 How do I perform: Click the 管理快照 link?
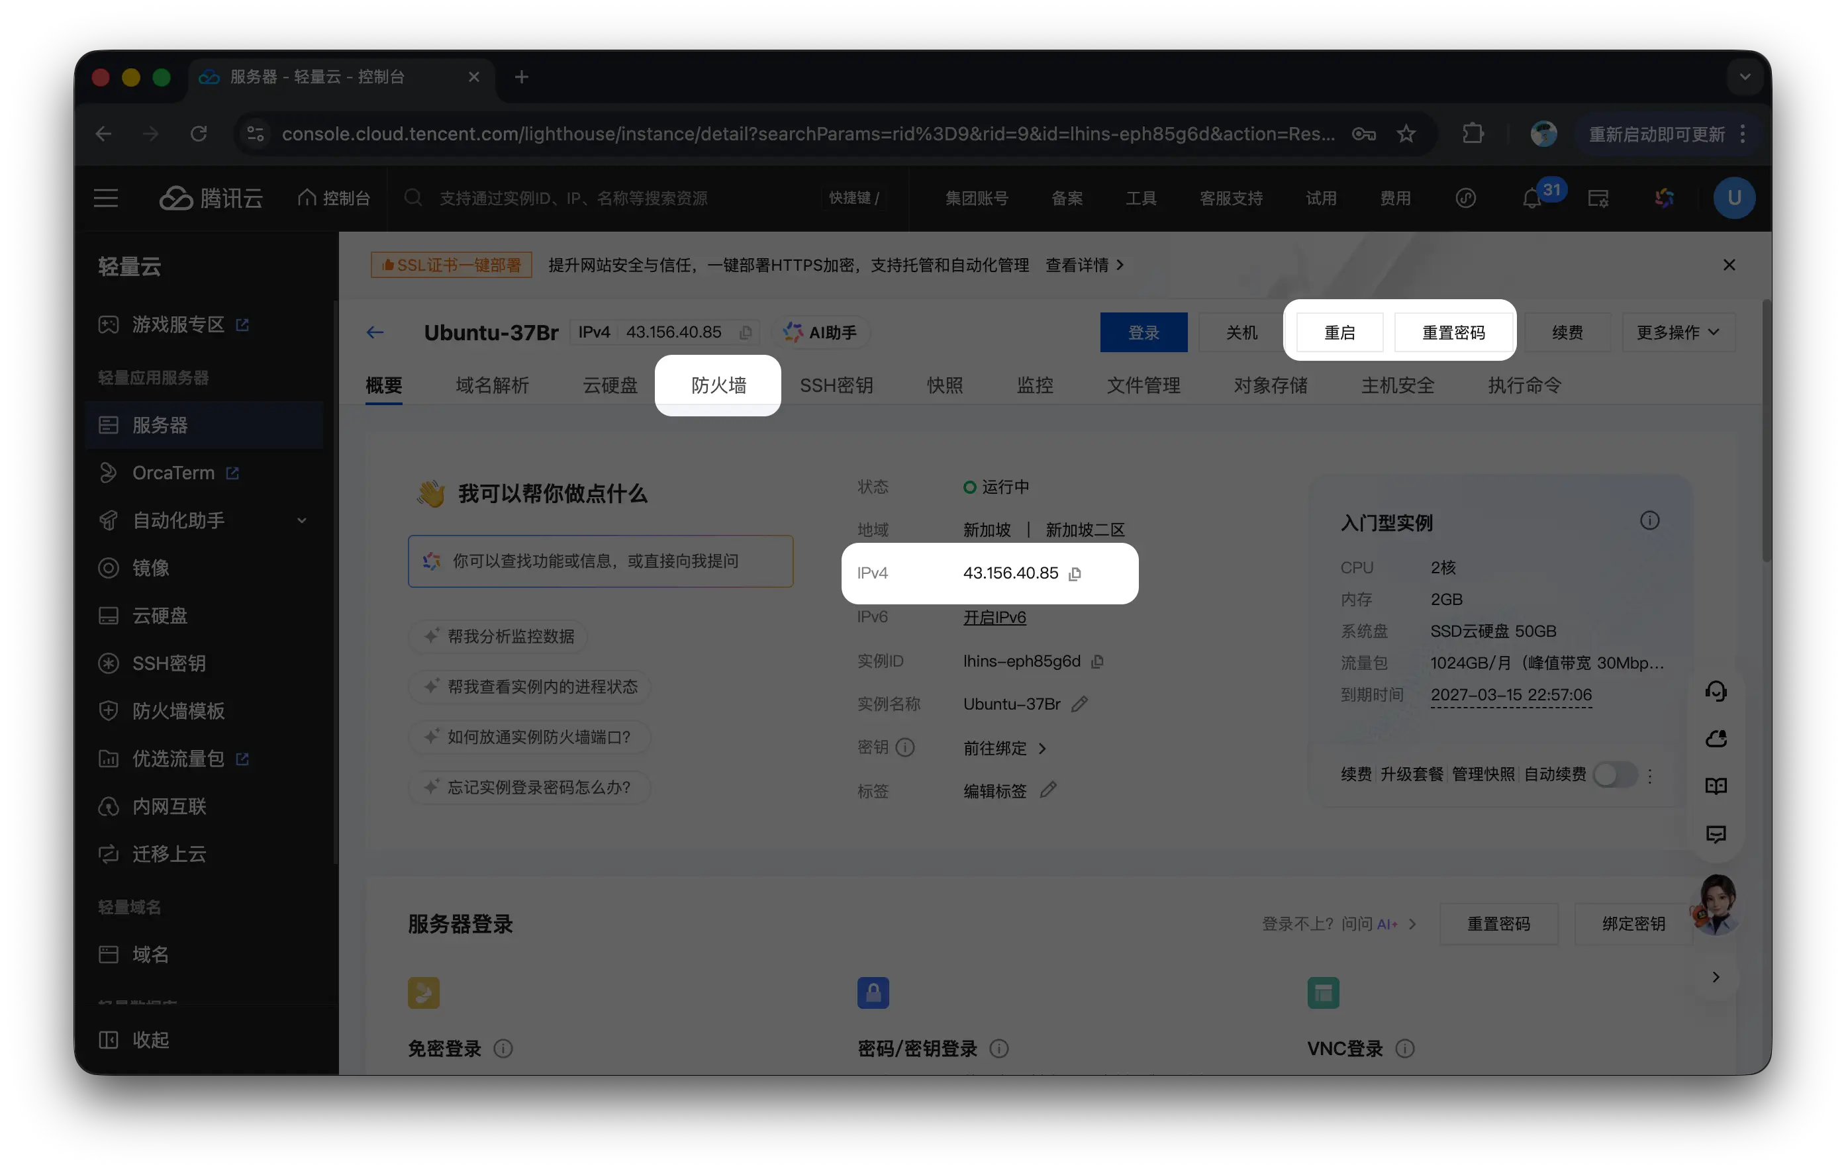[1482, 774]
